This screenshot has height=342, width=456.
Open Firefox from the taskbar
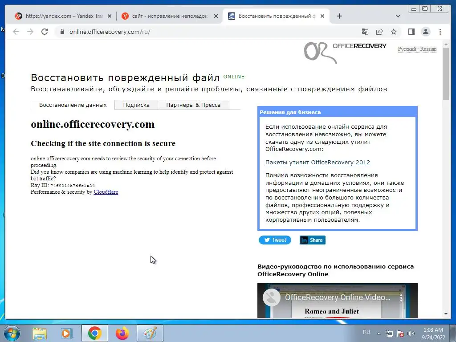122,333
